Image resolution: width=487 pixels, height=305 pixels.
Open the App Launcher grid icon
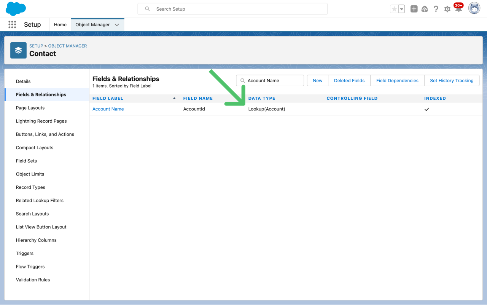pos(12,24)
